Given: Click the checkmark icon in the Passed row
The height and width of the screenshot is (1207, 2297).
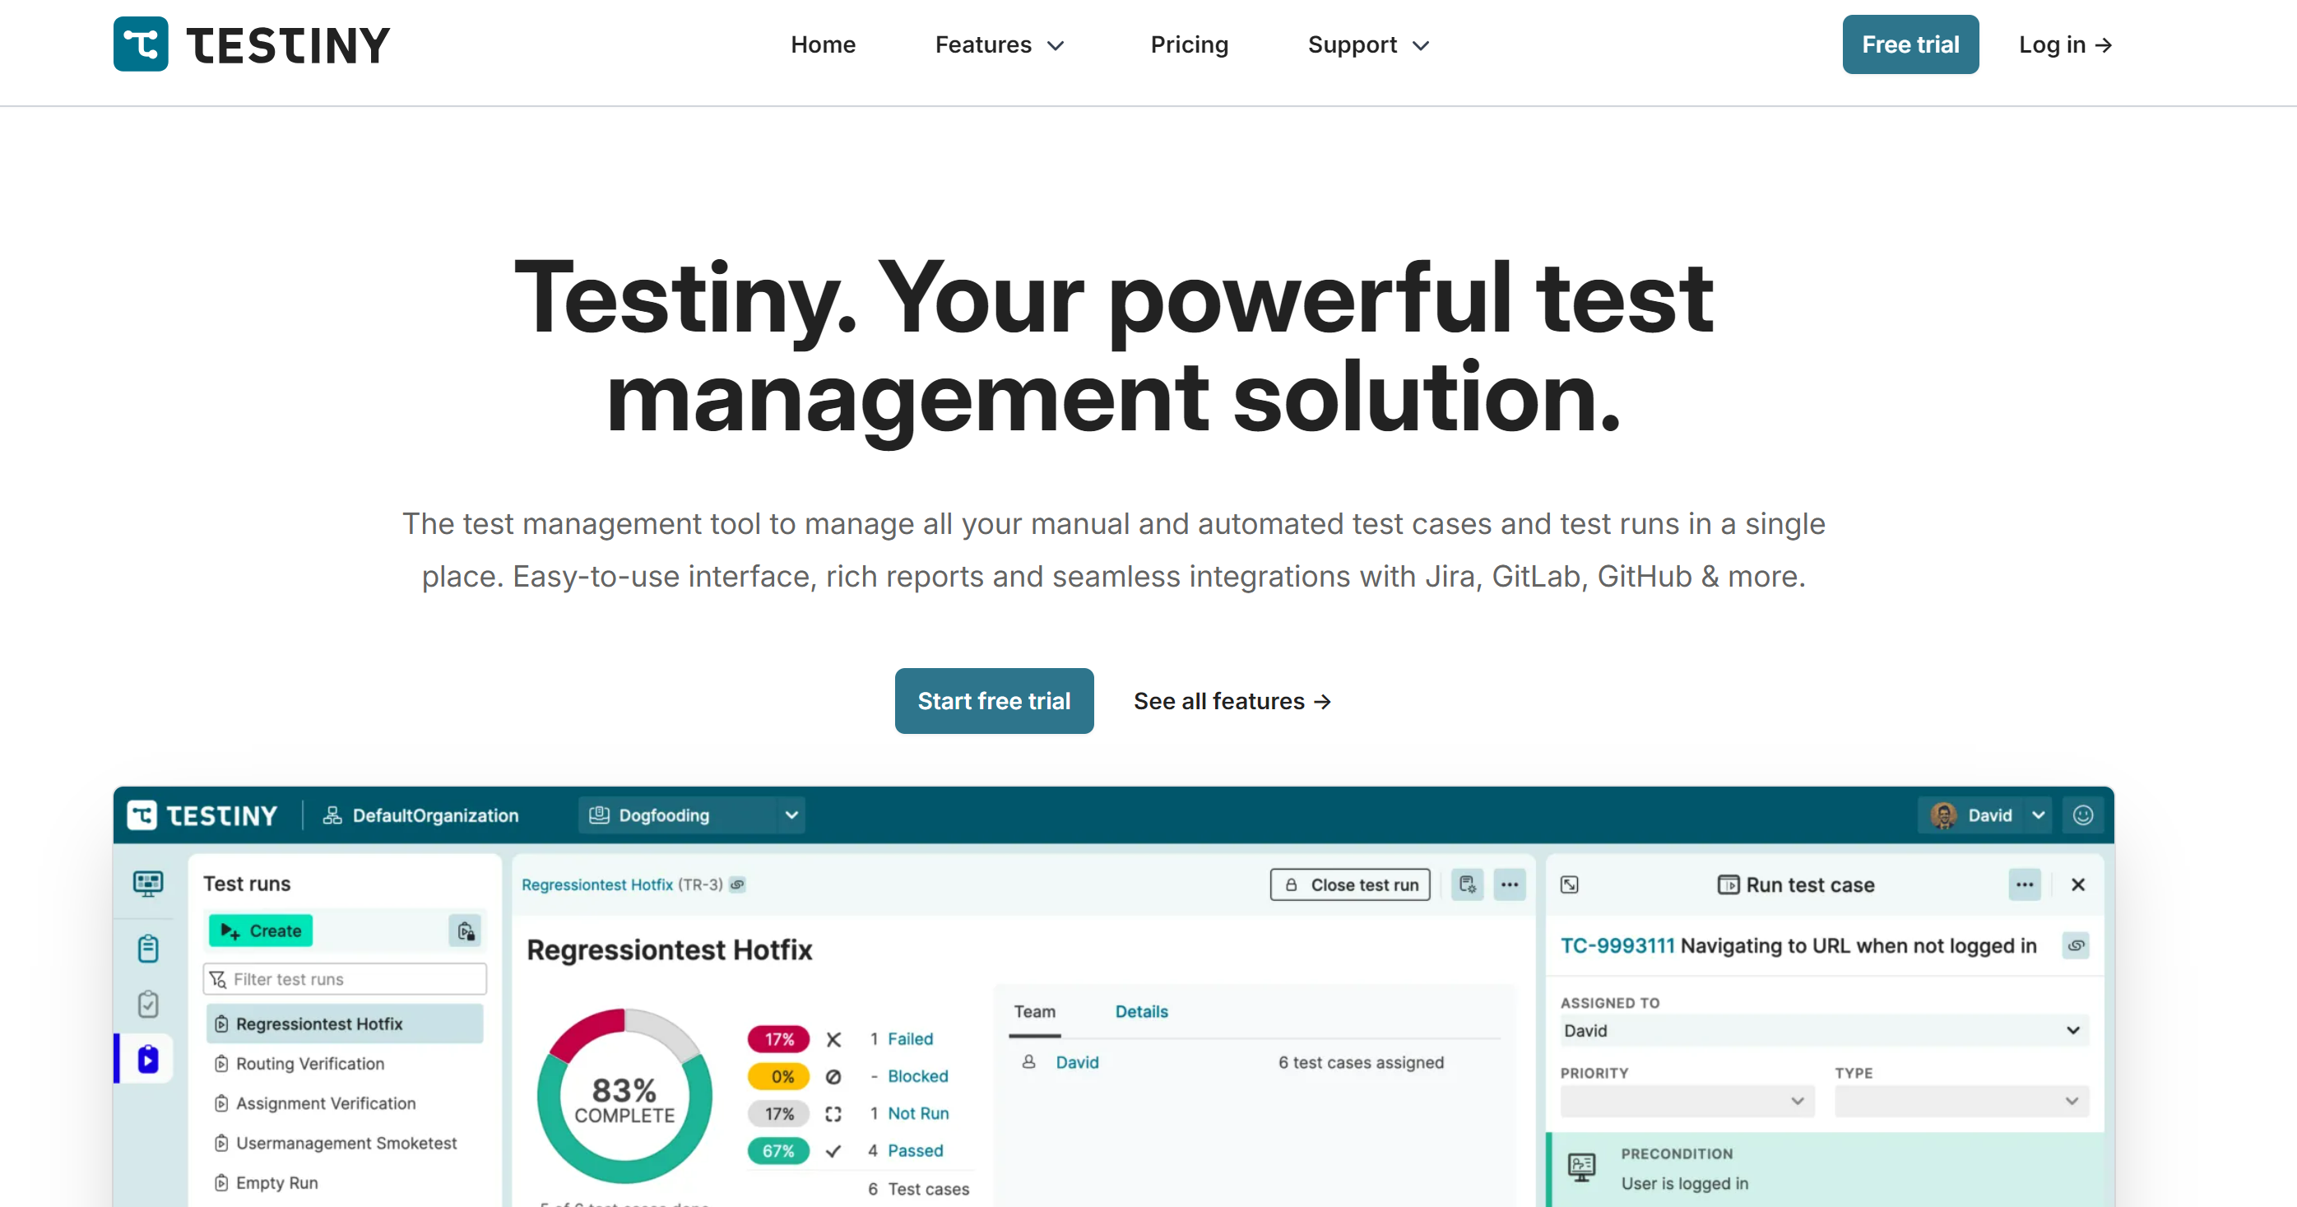Looking at the screenshot, I should [x=833, y=1151].
